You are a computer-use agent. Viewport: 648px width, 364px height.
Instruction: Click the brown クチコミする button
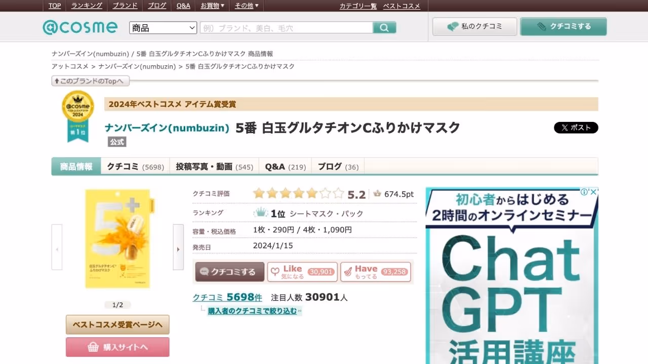click(230, 271)
